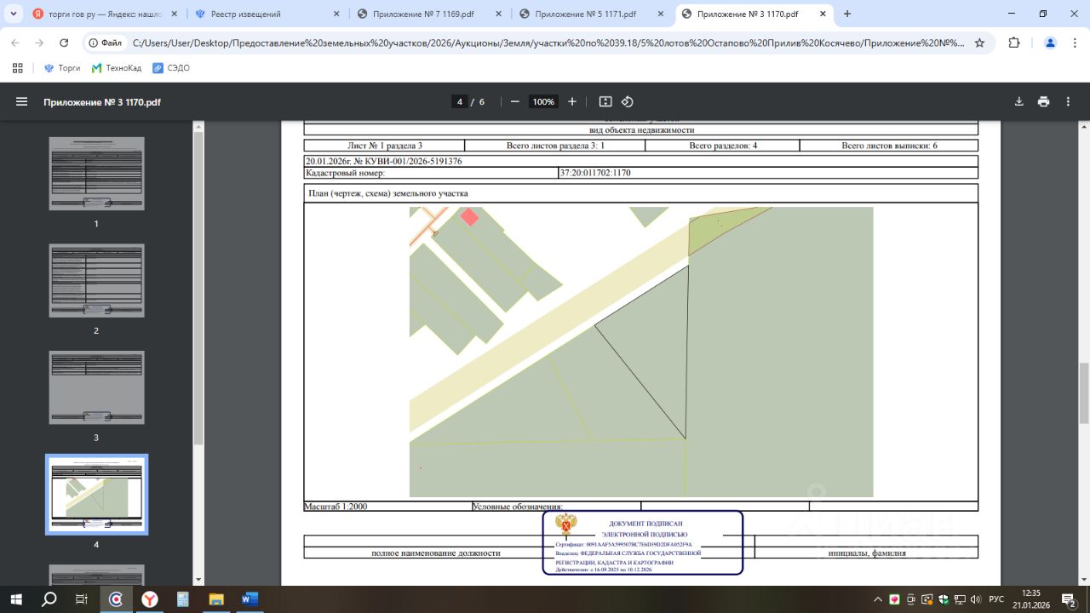The image size is (1090, 613).
Task: Zoom out with the minus icon
Action: [515, 101]
